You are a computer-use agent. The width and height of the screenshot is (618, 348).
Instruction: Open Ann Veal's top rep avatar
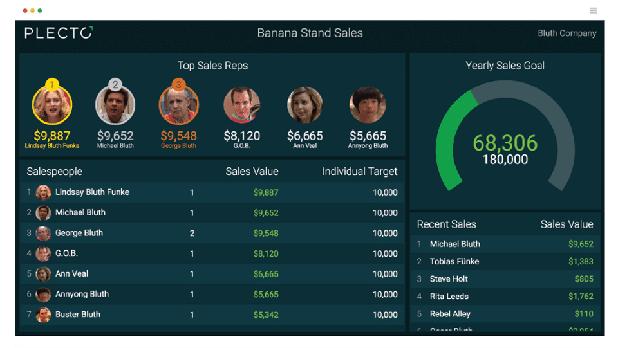(x=305, y=105)
